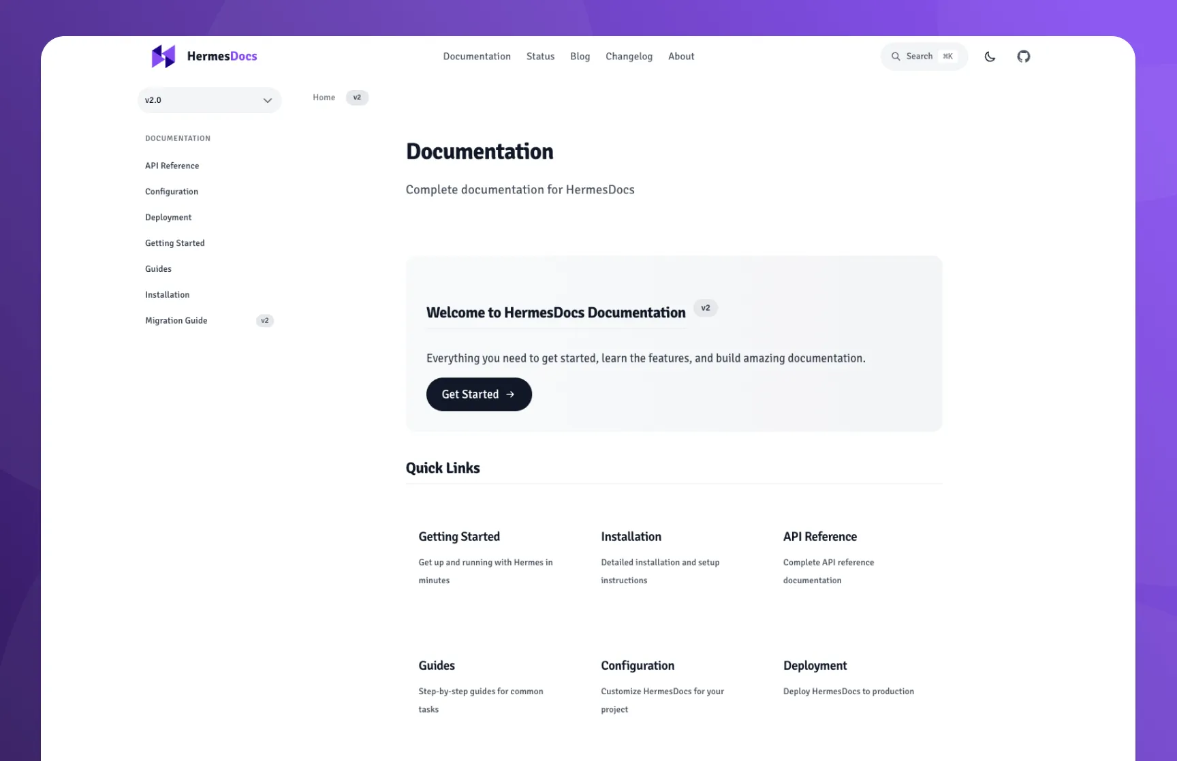Click the arrow inside the Get Started button
Viewport: 1177px width, 761px height.
511,394
